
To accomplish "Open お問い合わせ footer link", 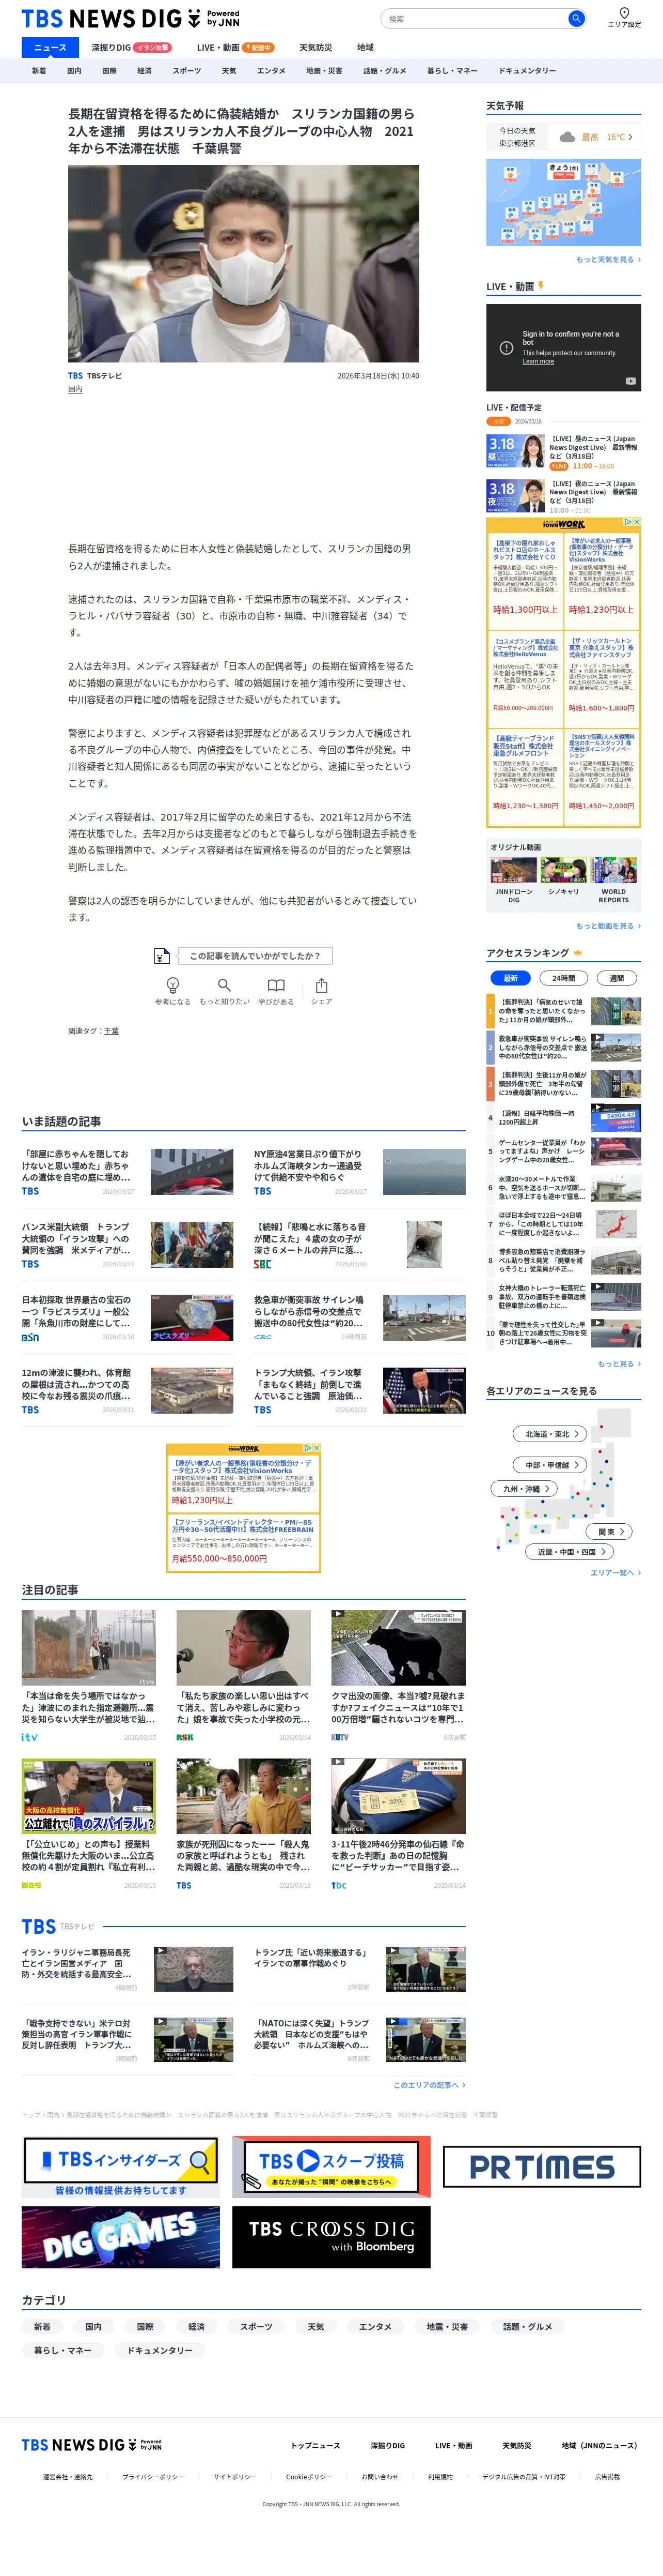I will tap(380, 2477).
